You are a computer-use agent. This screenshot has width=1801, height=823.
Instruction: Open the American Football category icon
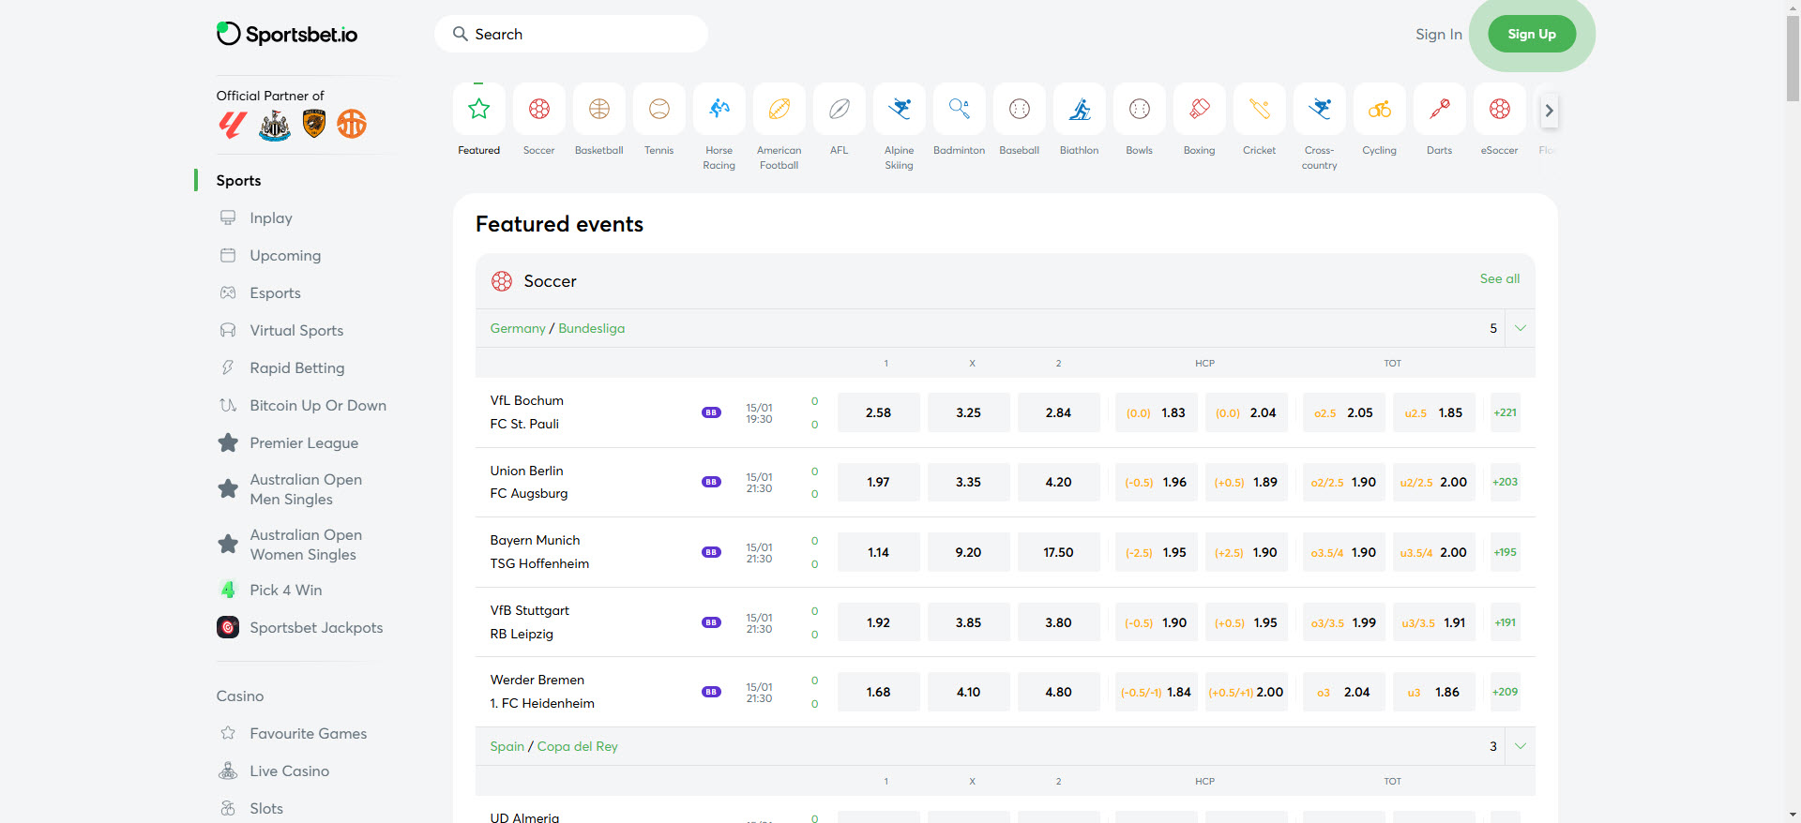pyautogui.click(x=779, y=110)
